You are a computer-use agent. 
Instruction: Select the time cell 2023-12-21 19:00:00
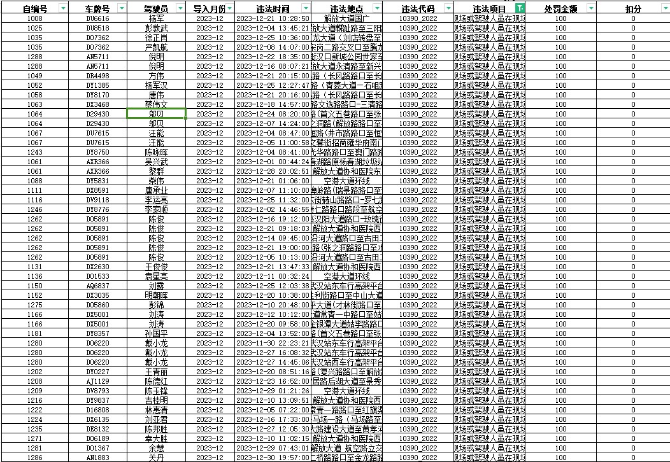[273, 247]
